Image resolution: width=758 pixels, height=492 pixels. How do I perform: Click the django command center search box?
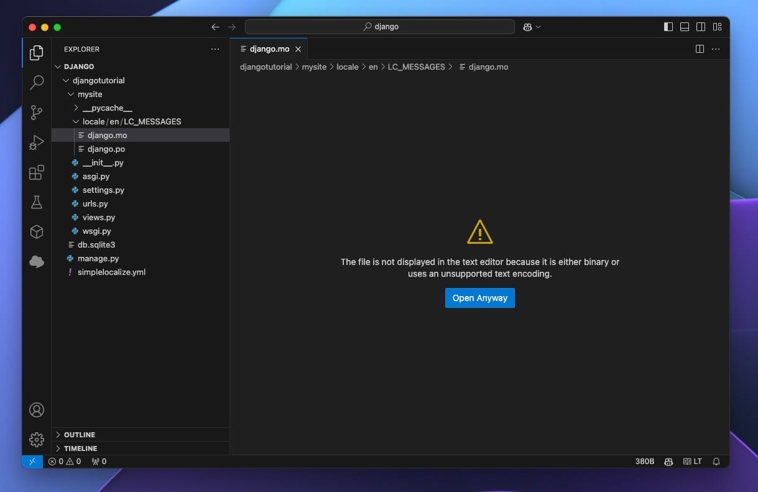(380, 27)
